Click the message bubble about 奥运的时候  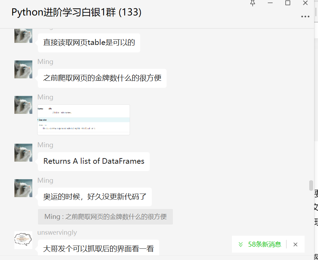tap(97, 197)
